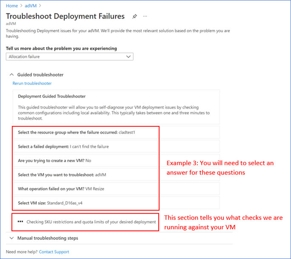Click Checking SKU restrictions status text

pos(91,222)
